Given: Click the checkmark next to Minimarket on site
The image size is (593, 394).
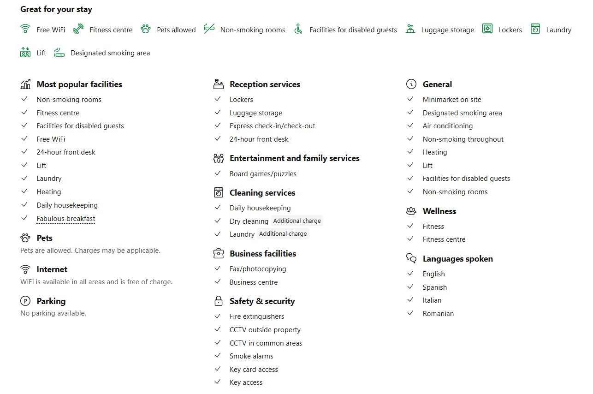Looking at the screenshot, I should click(x=410, y=99).
